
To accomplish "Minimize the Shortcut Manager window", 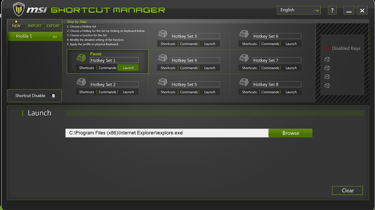I will [349, 10].
